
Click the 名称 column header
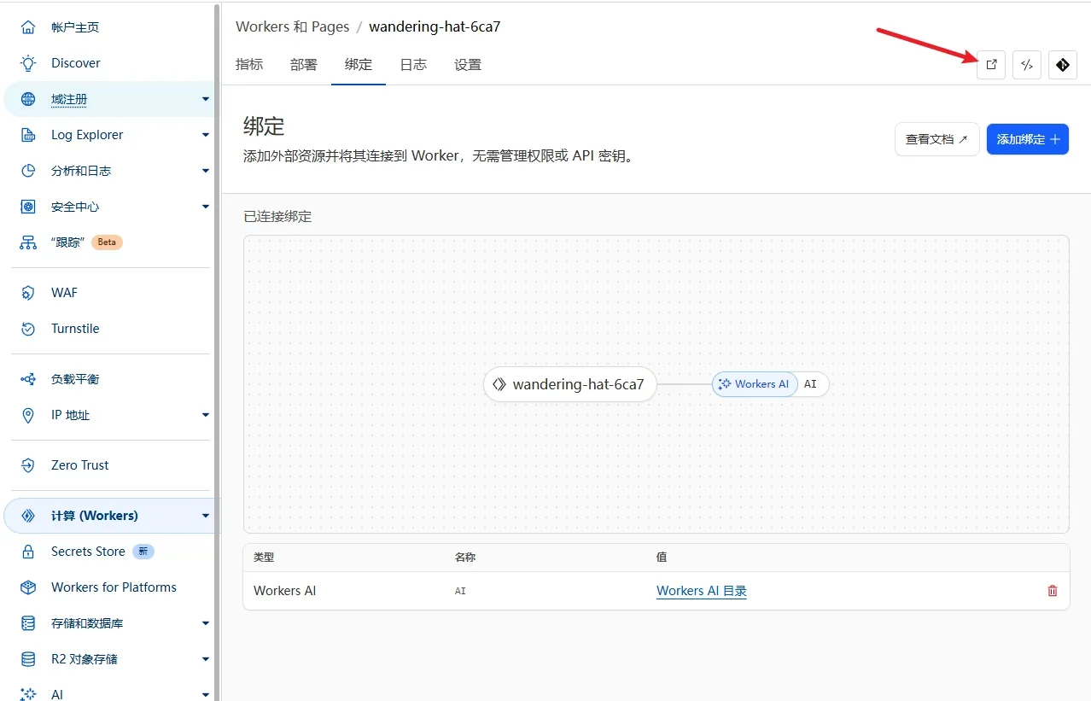click(x=465, y=557)
